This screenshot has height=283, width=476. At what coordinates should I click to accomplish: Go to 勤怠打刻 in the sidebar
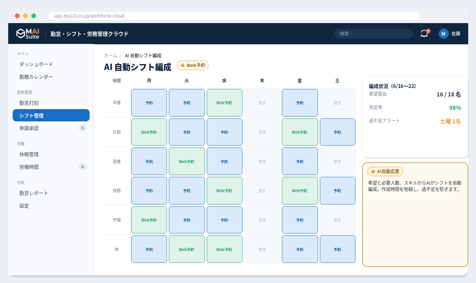point(51,103)
